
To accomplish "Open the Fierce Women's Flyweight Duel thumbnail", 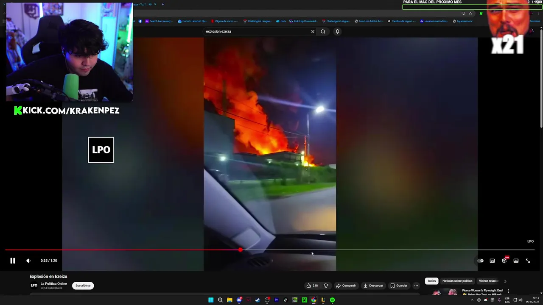I will (445, 292).
